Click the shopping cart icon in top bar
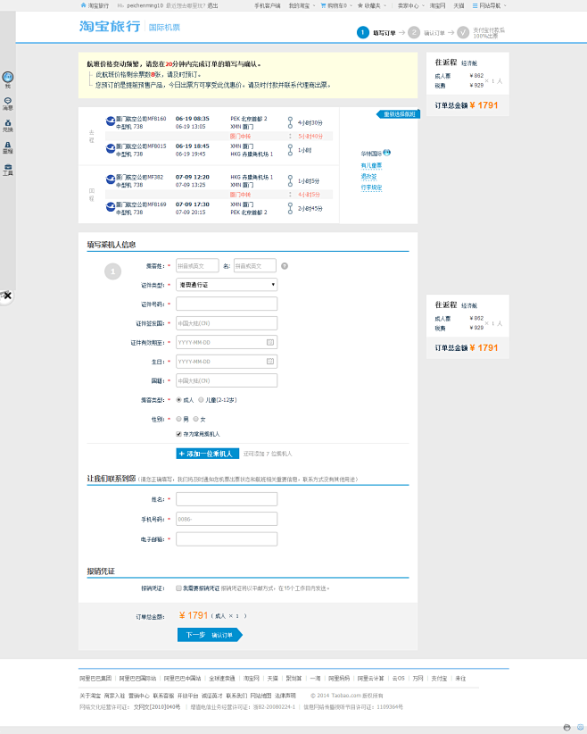 (323, 5)
